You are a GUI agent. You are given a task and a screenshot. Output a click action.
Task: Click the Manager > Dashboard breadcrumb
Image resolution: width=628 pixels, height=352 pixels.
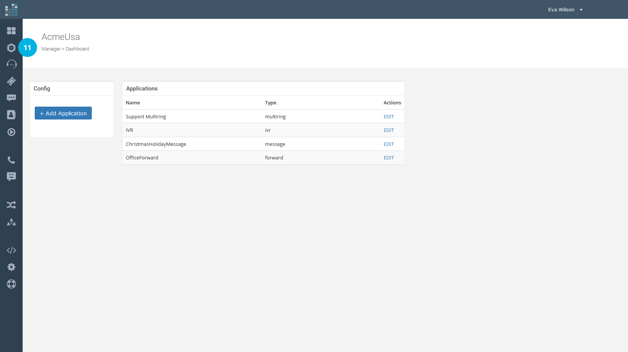[65, 49]
